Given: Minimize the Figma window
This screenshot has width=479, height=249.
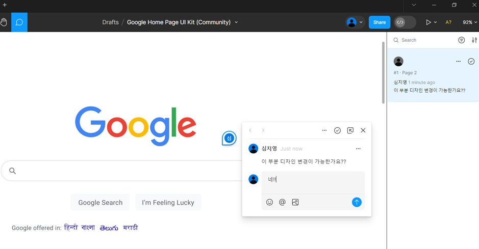Looking at the screenshot, I should click(434, 5).
